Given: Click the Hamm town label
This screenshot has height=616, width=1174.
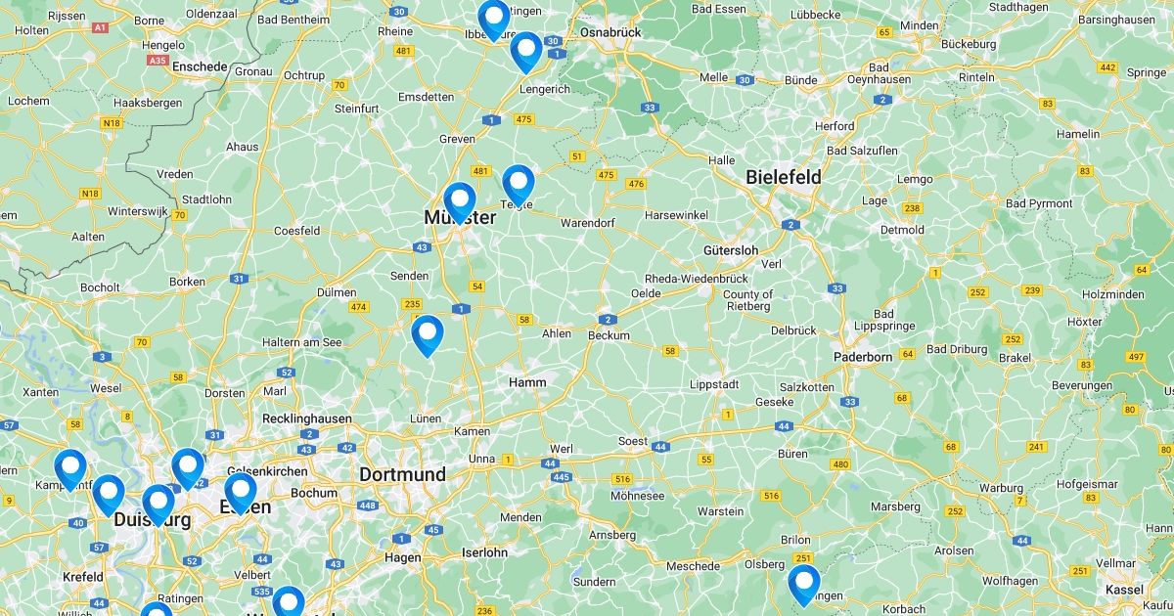Looking at the screenshot, I should [x=527, y=382].
